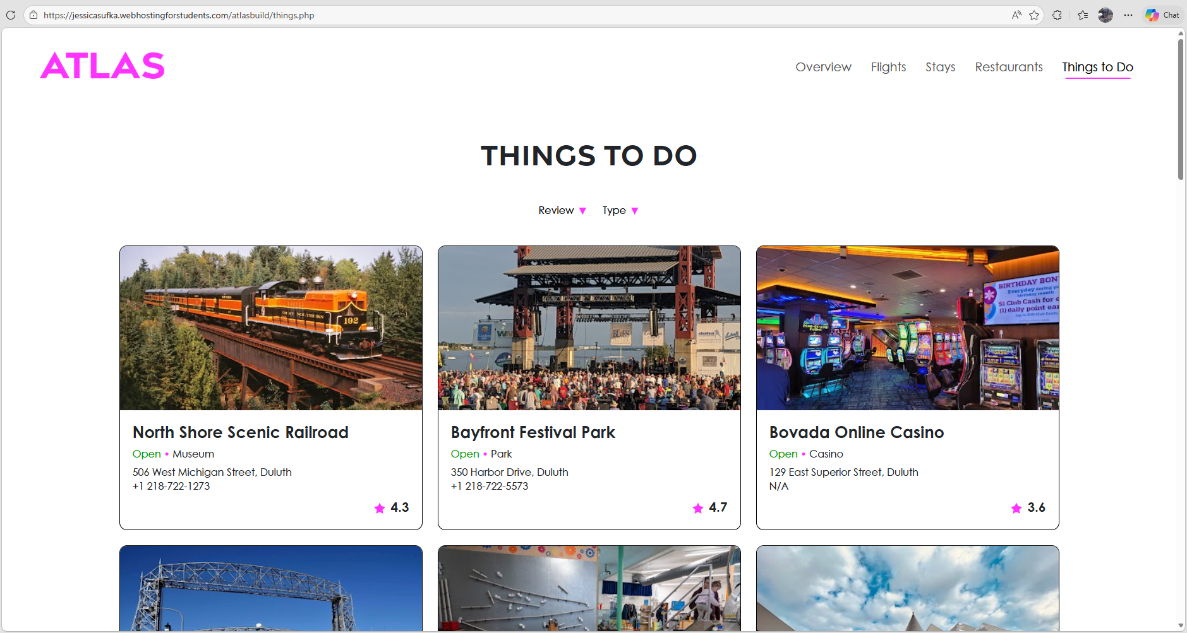Open the Stays nav item
Viewport: 1187px width, 633px height.
940,67
